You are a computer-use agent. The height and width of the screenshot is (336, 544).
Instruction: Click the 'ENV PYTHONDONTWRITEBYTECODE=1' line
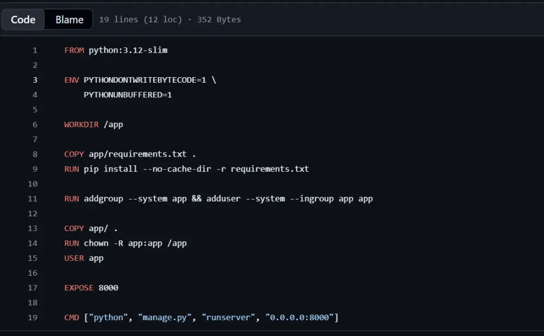(x=140, y=80)
